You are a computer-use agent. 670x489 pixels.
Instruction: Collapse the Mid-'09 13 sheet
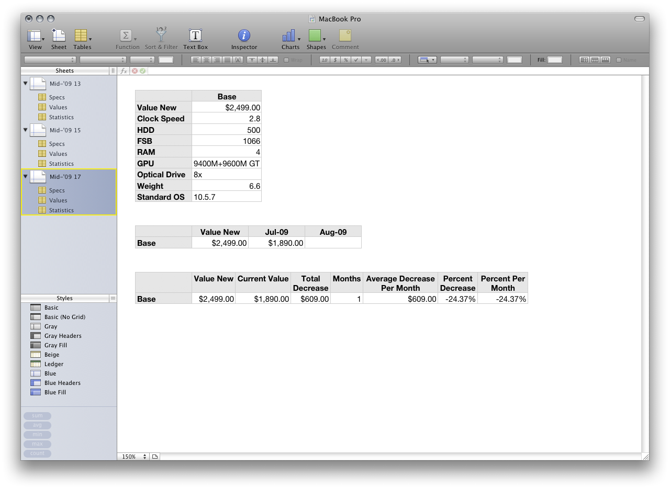pyautogui.click(x=25, y=83)
